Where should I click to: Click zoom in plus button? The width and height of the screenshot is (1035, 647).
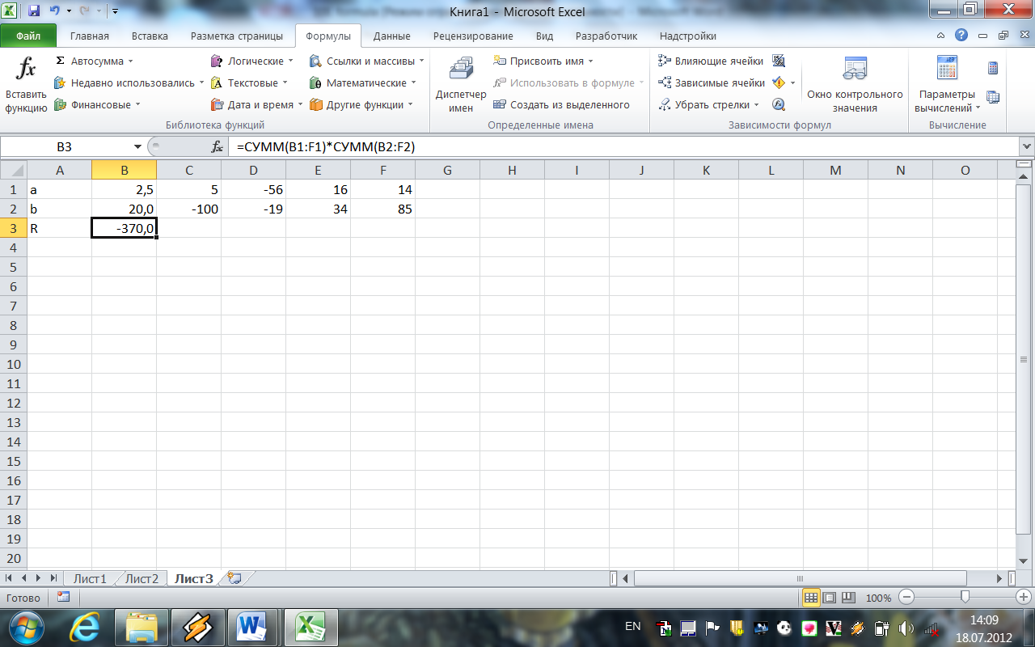[x=1022, y=598]
